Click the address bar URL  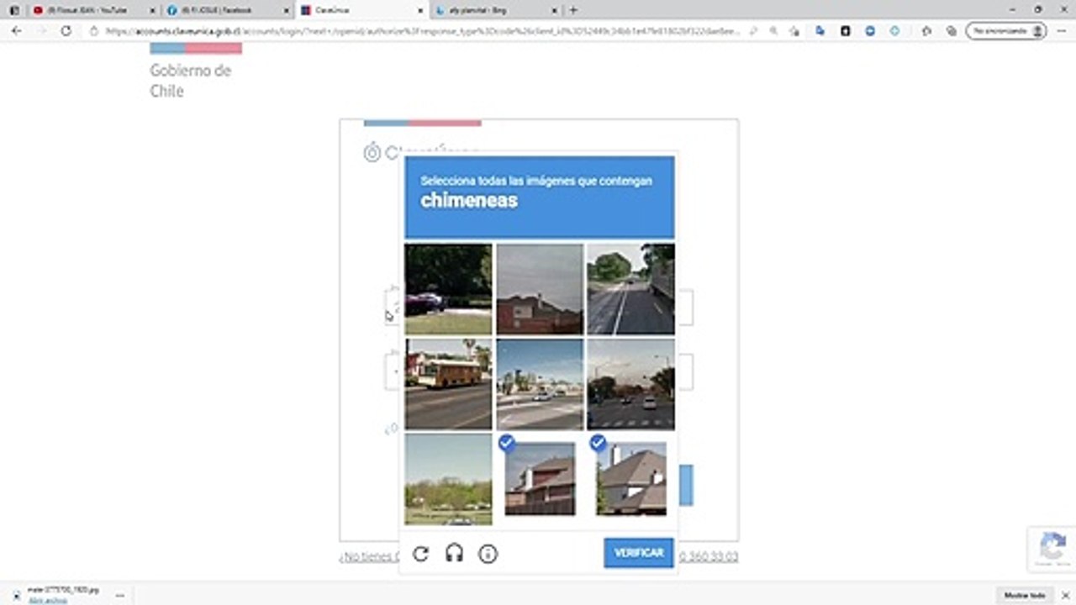click(x=422, y=31)
